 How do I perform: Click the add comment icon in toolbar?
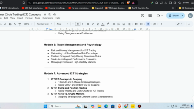tap(119, 24)
